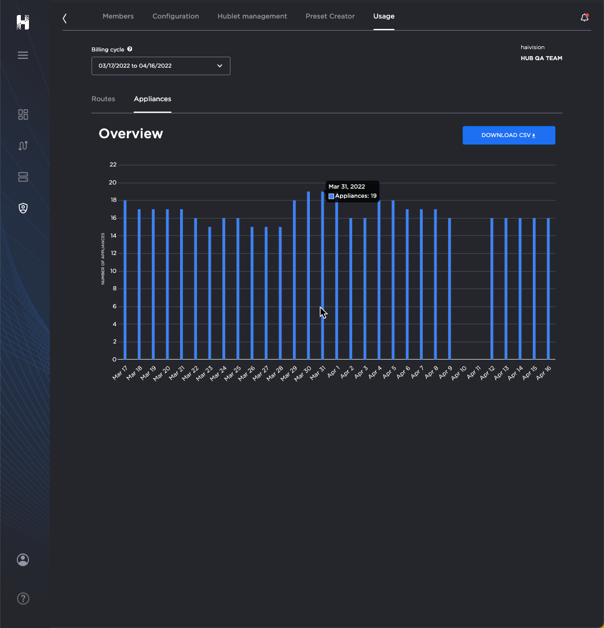Image resolution: width=604 pixels, height=628 pixels.
Task: Open the appliances icon in the sidebar
Action: [x=23, y=177]
